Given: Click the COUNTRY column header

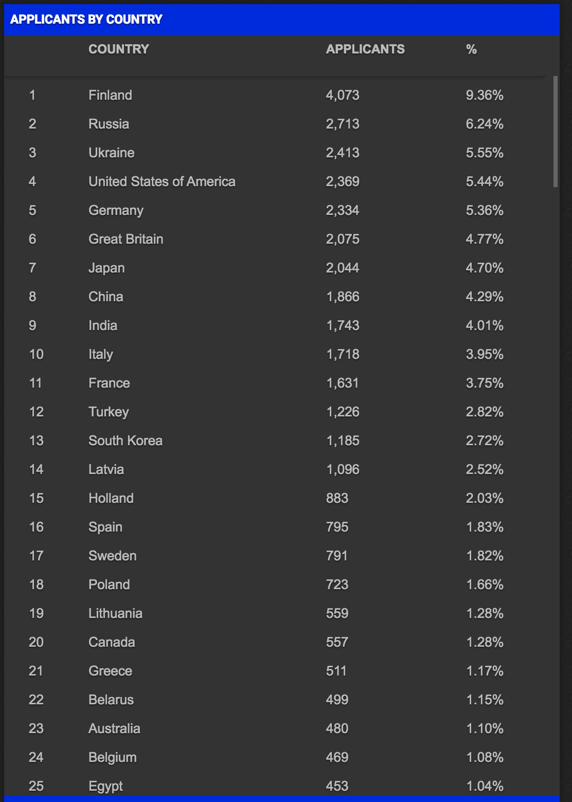Looking at the screenshot, I should pos(119,49).
